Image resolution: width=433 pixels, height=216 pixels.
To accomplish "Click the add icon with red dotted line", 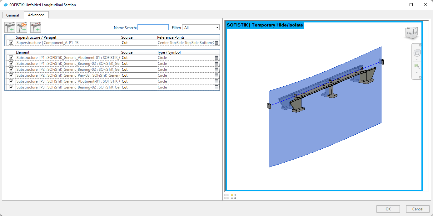I will point(36,27).
